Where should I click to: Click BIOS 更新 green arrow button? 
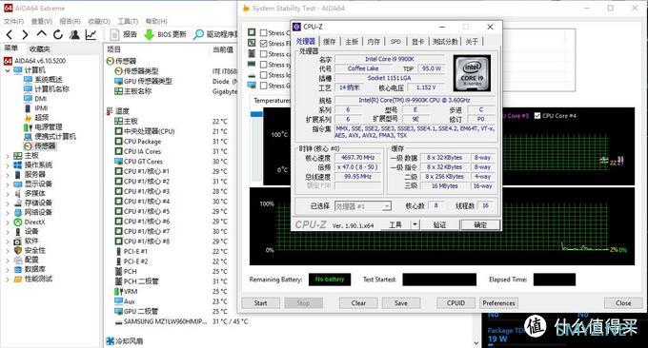(x=165, y=34)
